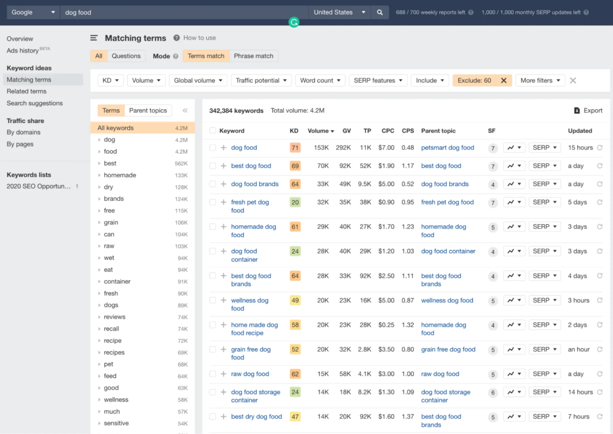Image resolution: width=613 pixels, height=434 pixels.
Task: Open trend chart for dog food row
Action: pos(514,148)
